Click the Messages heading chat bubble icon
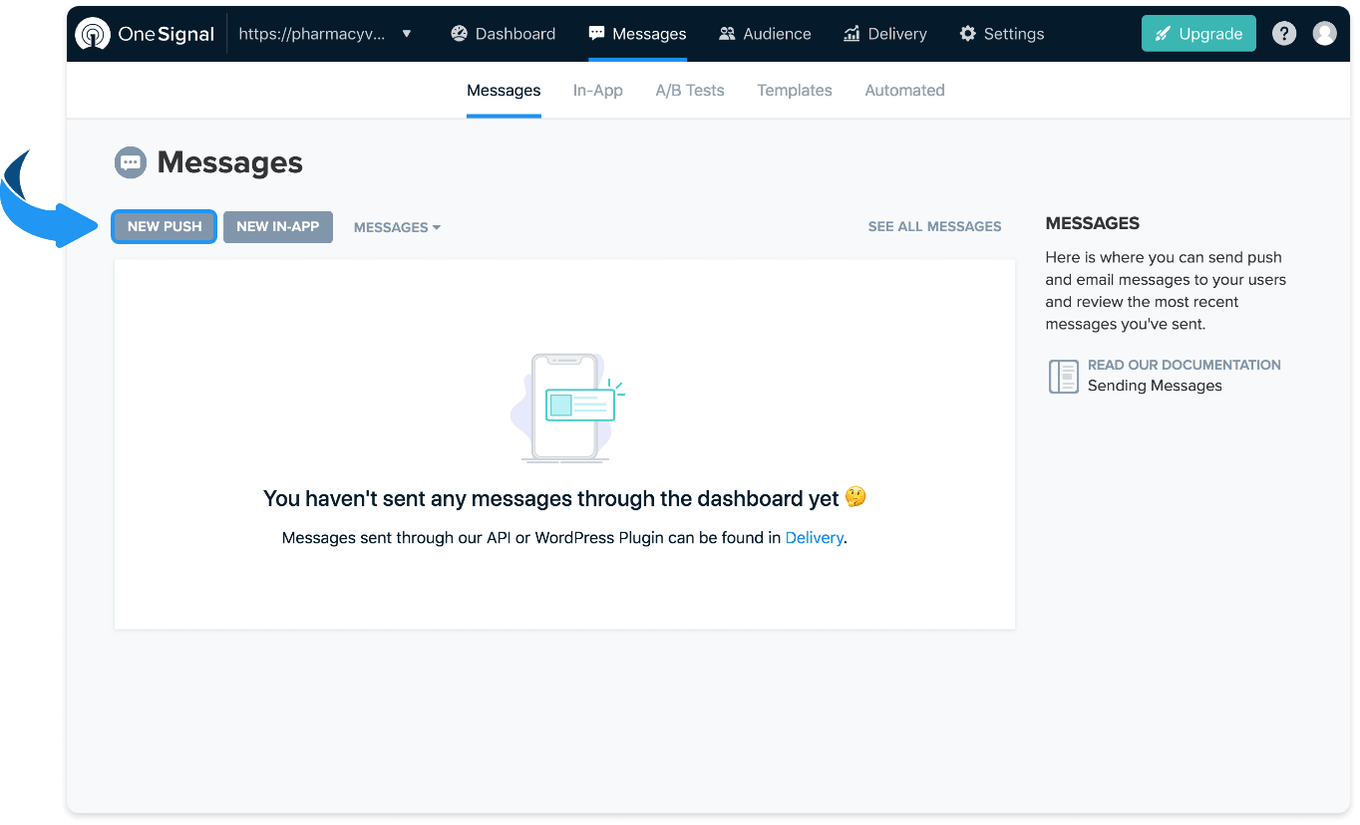The image size is (1360, 825). click(x=131, y=162)
